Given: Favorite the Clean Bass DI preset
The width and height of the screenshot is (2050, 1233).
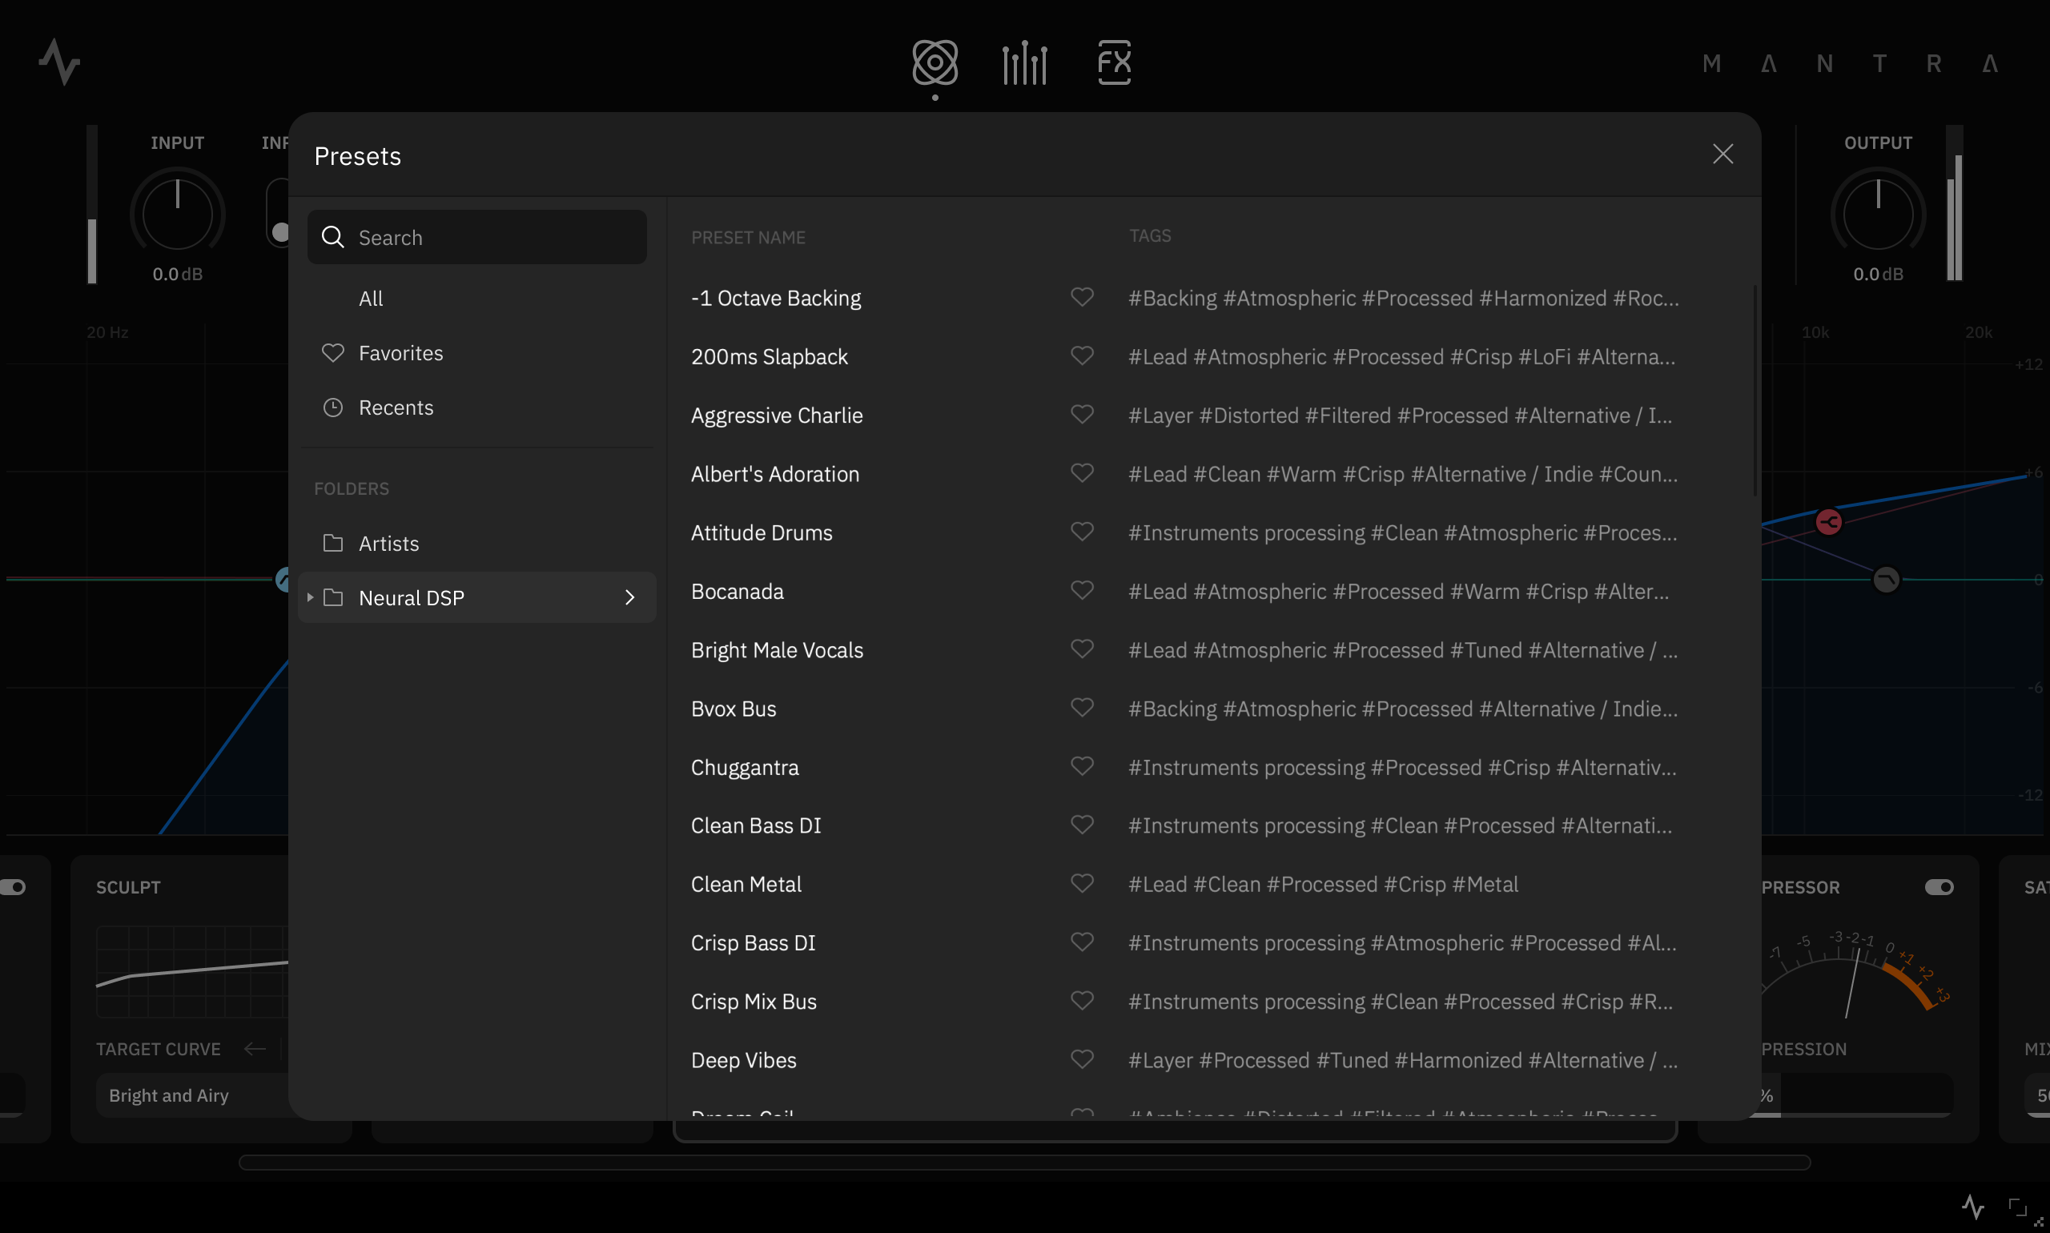Looking at the screenshot, I should pos(1082,824).
